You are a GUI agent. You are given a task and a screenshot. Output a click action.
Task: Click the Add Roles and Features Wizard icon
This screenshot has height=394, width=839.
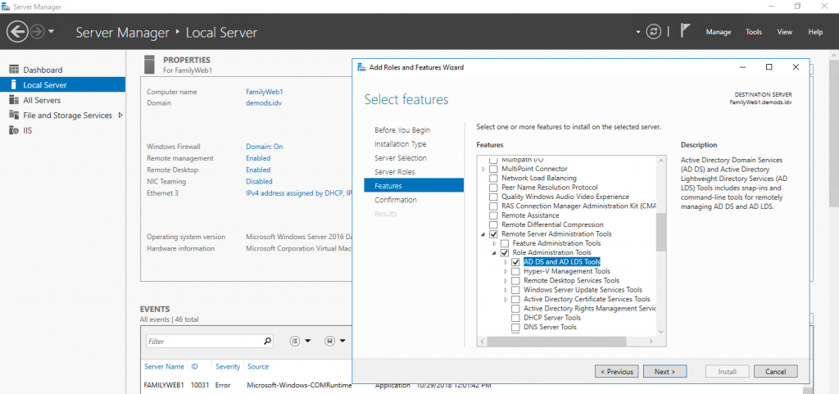pyautogui.click(x=362, y=67)
